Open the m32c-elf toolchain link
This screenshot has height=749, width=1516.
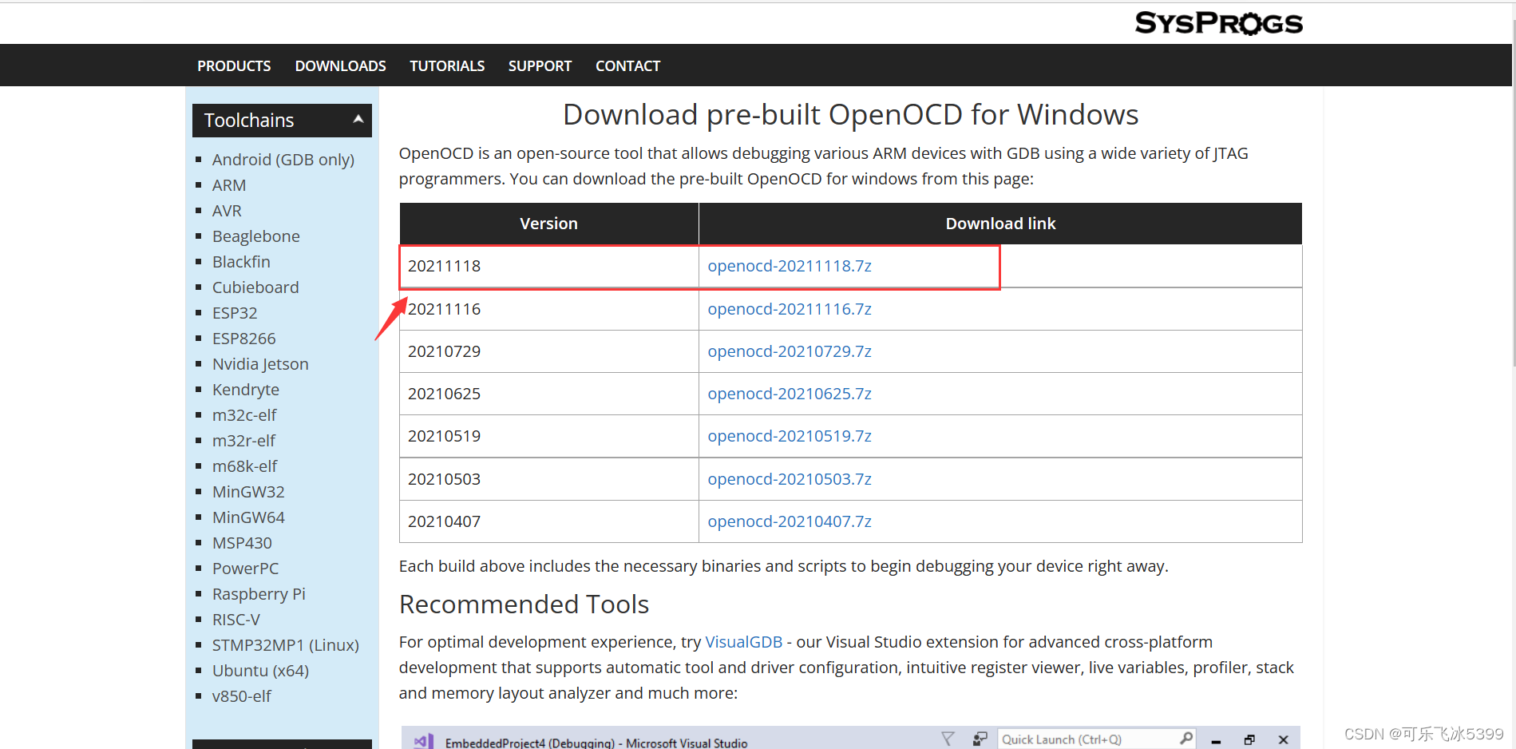[x=244, y=415]
